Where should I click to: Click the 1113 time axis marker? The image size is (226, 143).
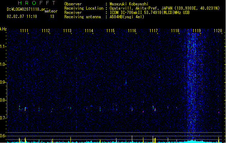click(67, 31)
